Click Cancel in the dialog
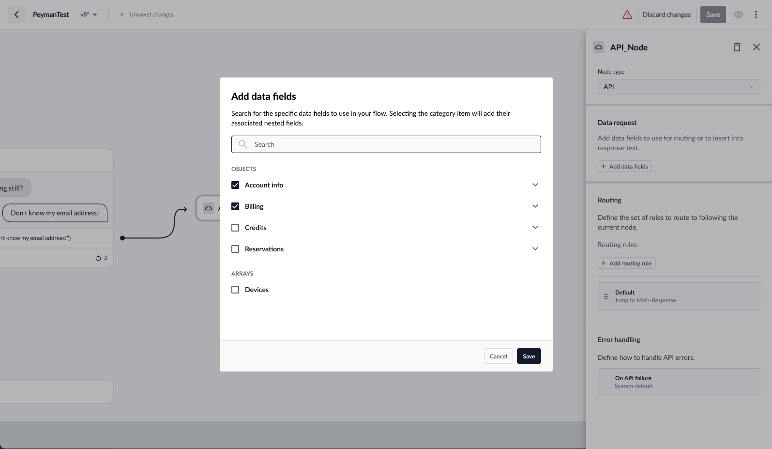Screen dimensions: 772x449 [x=498, y=356]
